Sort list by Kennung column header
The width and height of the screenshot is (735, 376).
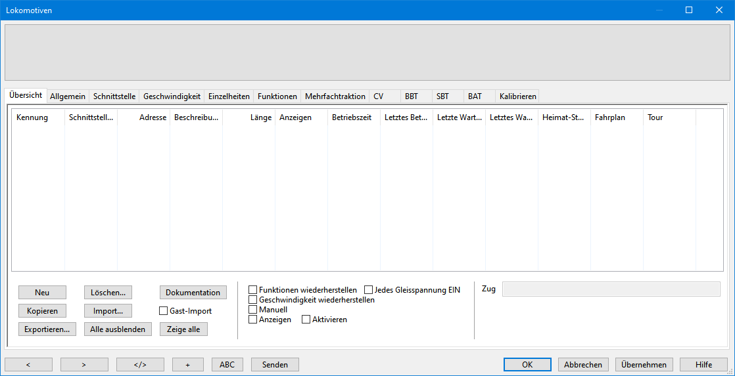pyautogui.click(x=32, y=118)
